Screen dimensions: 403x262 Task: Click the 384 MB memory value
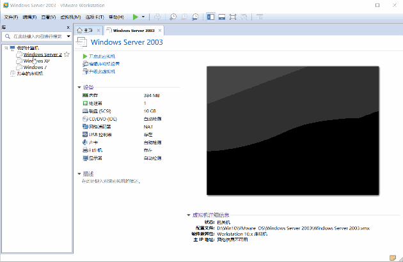[x=152, y=96]
